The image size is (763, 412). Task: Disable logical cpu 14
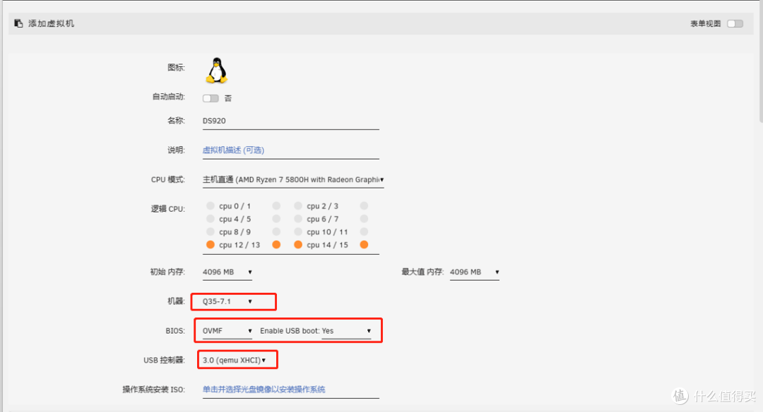click(298, 244)
